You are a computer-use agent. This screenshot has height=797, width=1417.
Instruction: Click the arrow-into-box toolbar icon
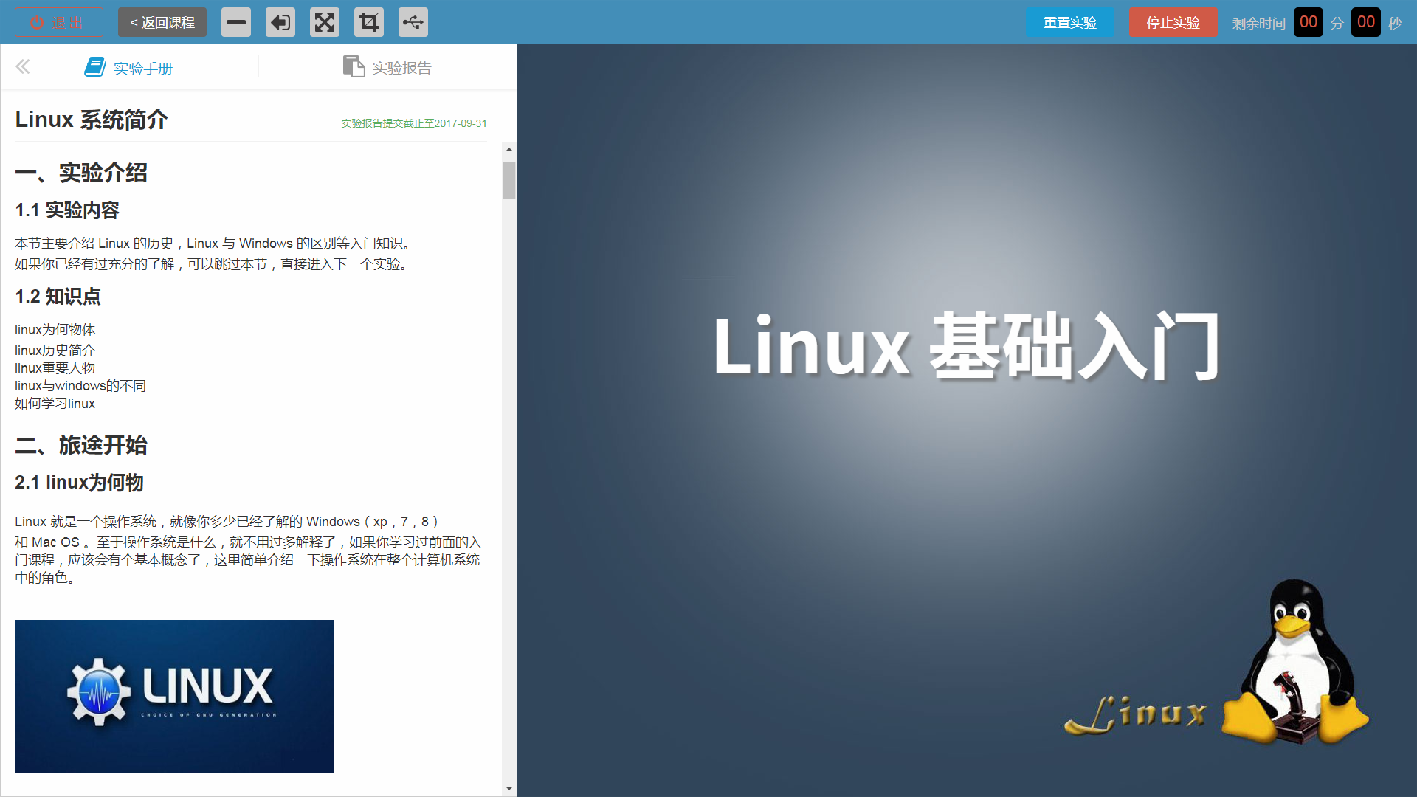coord(280,22)
